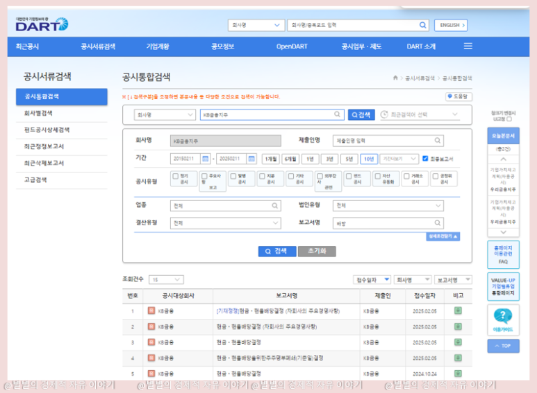Open the 기업개황 nav menu
Viewport: 537px width, 393px height.
[x=158, y=46]
